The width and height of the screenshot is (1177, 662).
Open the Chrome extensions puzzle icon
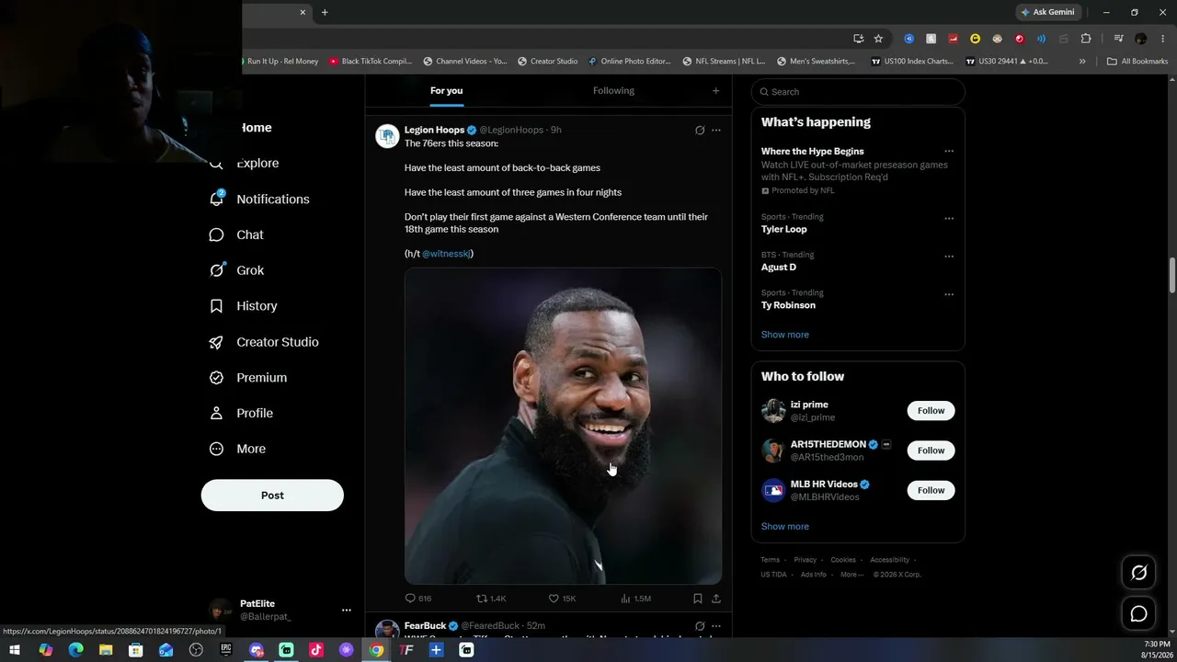pos(1086,39)
